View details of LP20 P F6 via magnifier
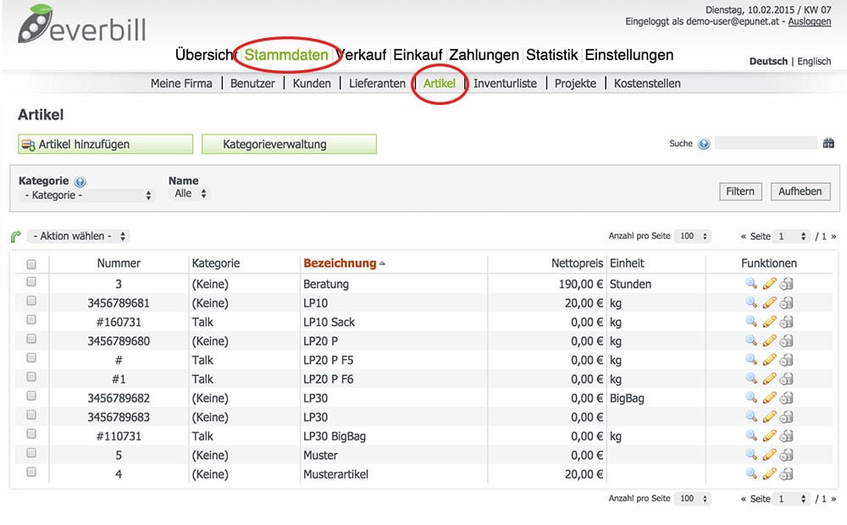The height and width of the screenshot is (525, 847). point(750,379)
